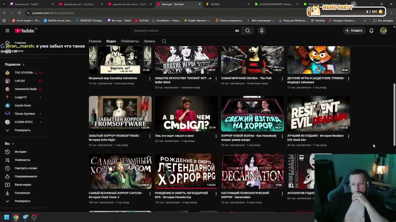
Task: Play Самый безумный хоррор Capcom thumbnail
Action: coord(120,171)
